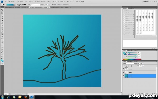The height and width of the screenshot is (99, 158).
Task: Select the Crop tool
Action: click(2, 19)
